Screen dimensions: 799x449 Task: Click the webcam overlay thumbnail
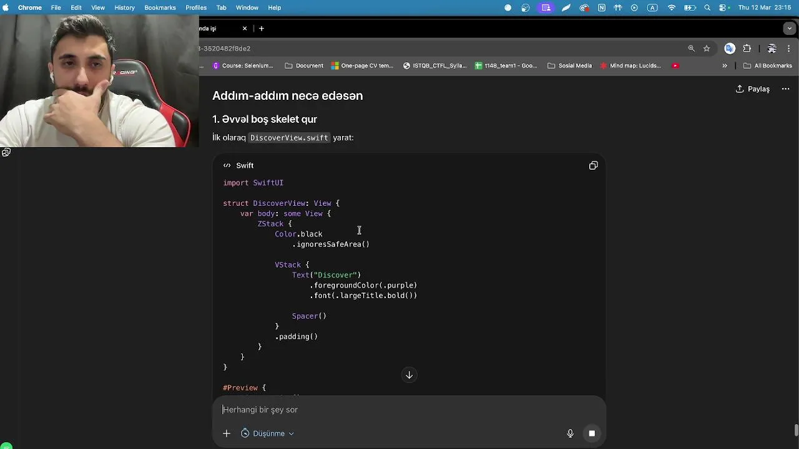(99, 81)
